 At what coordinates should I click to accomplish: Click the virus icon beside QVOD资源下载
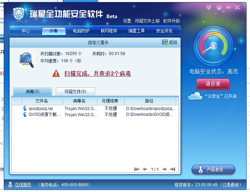pyautogui.click(x=25, y=114)
